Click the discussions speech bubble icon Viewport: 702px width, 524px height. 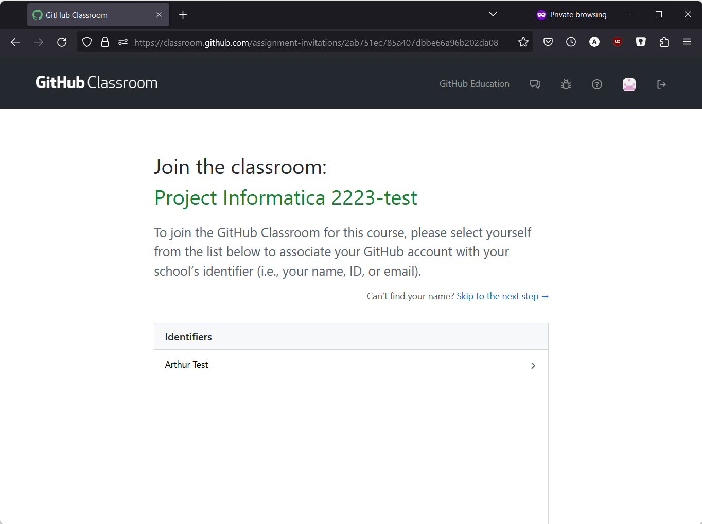[x=535, y=84]
